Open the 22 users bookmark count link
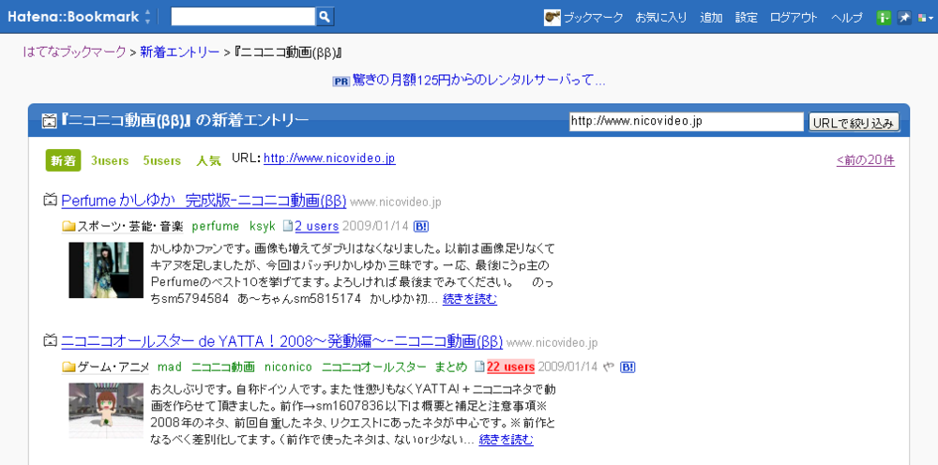Screen dimensions: 938x465 511,367
